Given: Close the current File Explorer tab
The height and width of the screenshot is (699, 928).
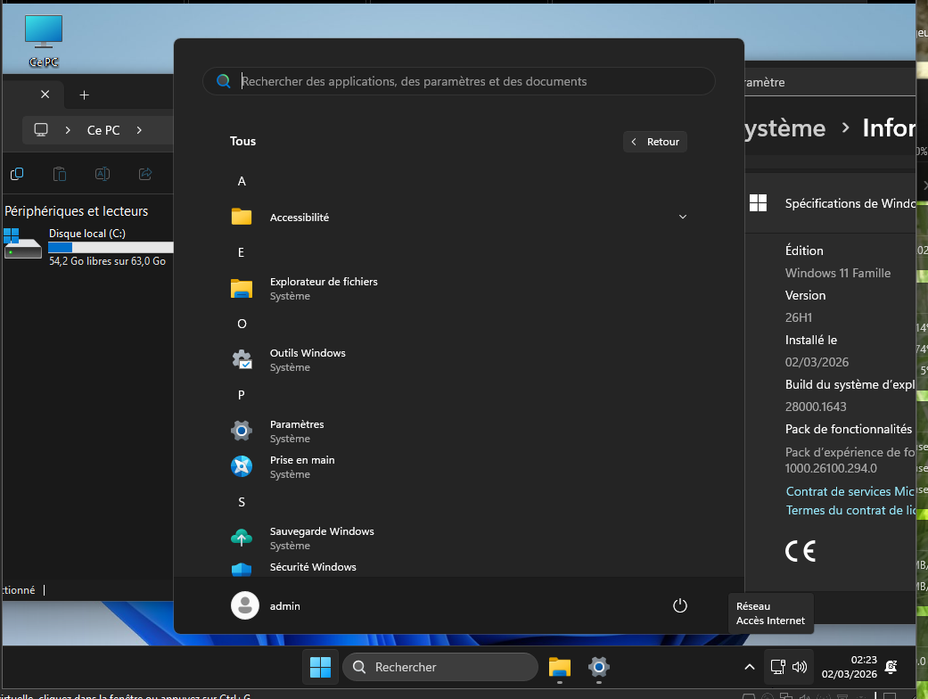Looking at the screenshot, I should (45, 95).
